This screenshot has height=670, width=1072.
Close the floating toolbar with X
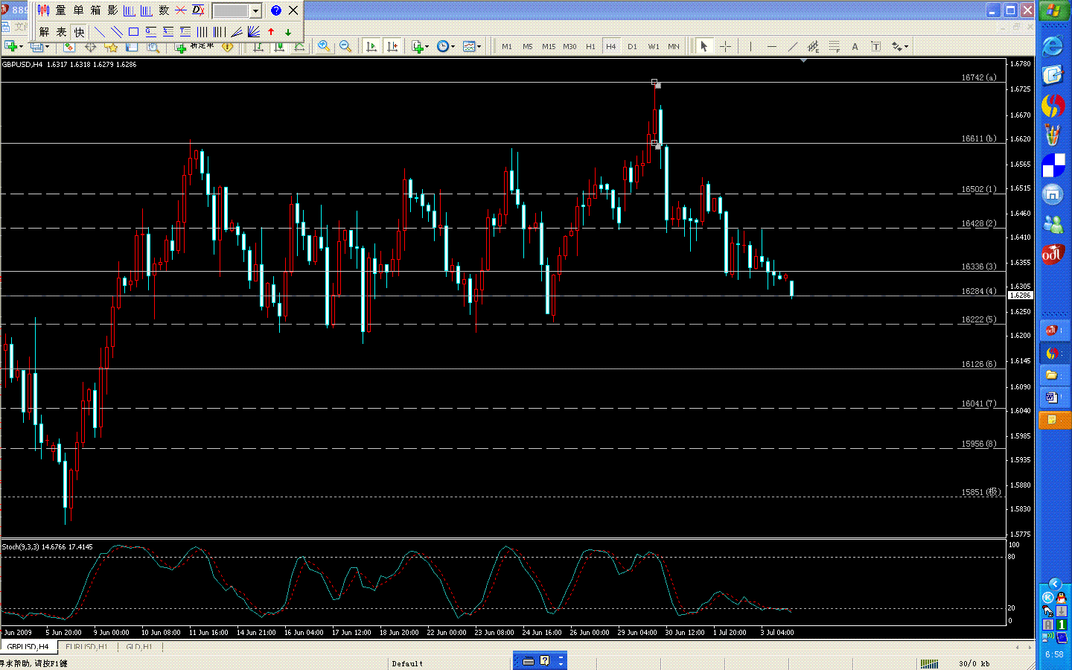pyautogui.click(x=293, y=10)
